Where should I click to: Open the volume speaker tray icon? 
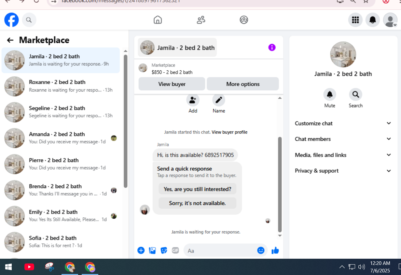tap(361, 267)
